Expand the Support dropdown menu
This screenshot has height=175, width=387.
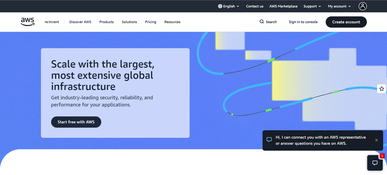312,6
